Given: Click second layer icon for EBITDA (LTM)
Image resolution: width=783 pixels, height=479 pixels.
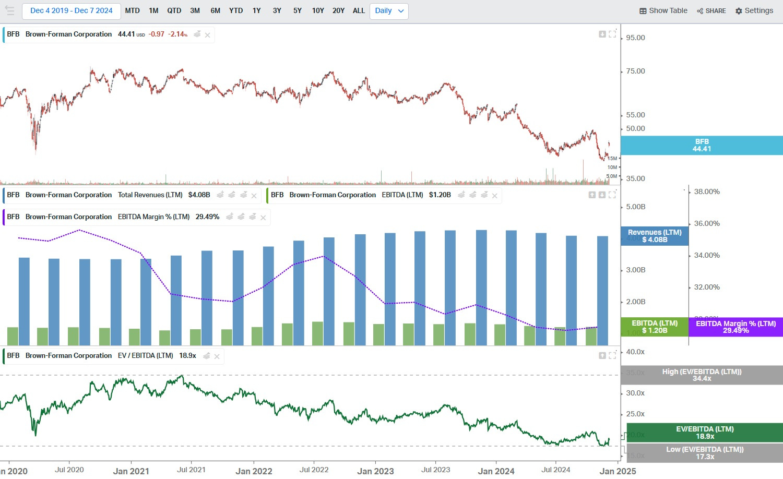Looking at the screenshot, I should tap(473, 195).
